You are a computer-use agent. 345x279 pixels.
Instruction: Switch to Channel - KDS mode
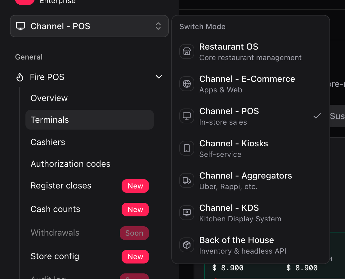click(x=251, y=213)
